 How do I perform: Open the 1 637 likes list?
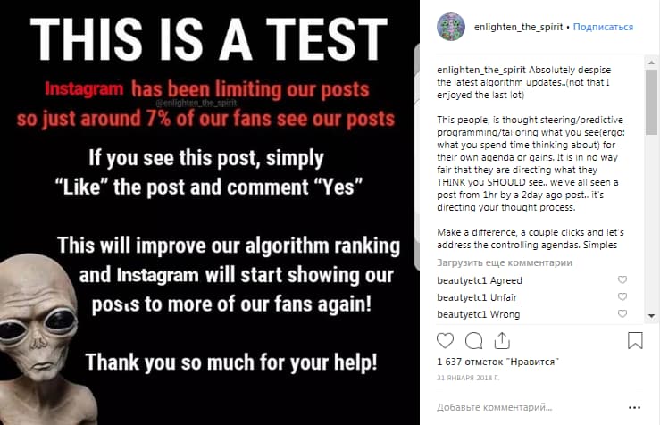coord(497,362)
